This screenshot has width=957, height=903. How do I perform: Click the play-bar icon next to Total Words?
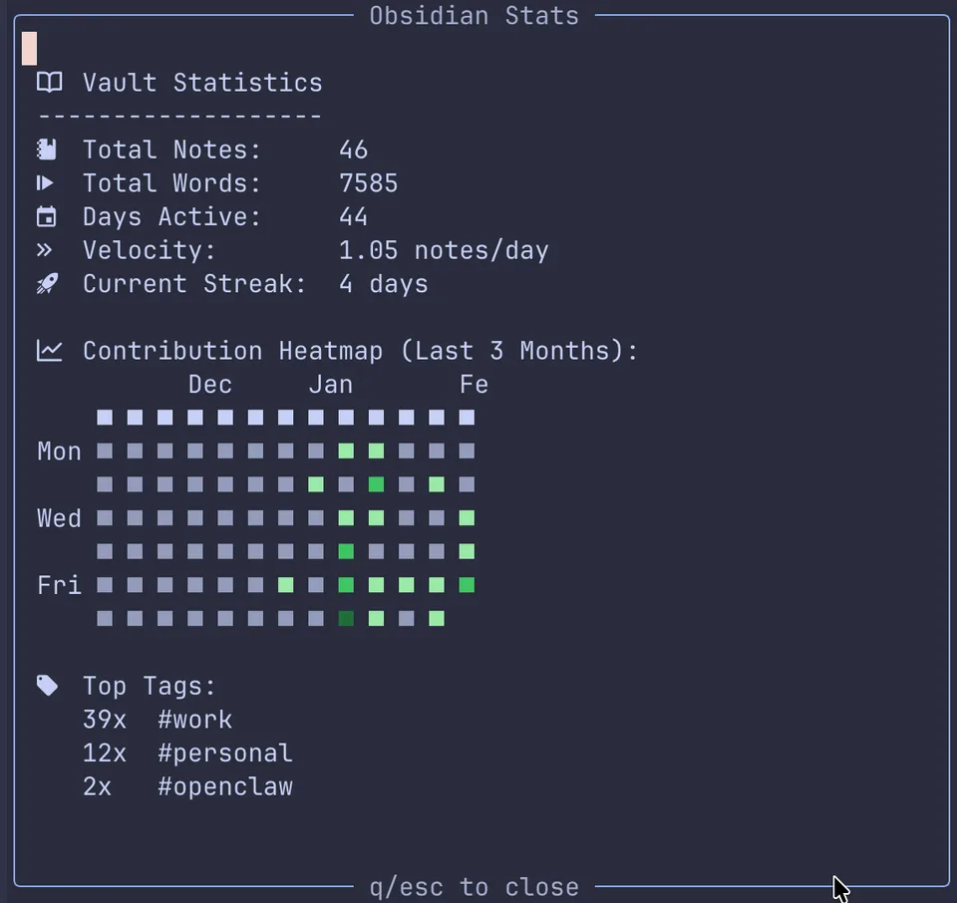[46, 182]
